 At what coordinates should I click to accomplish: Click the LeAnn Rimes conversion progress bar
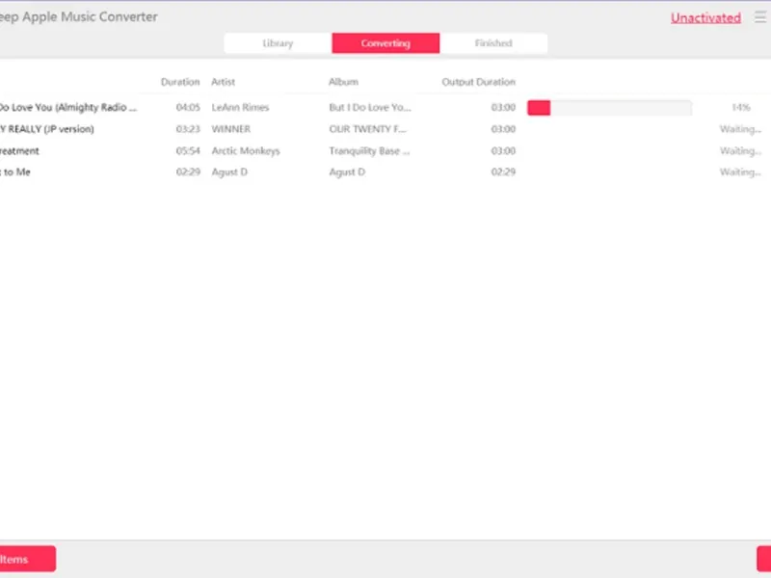tap(610, 108)
